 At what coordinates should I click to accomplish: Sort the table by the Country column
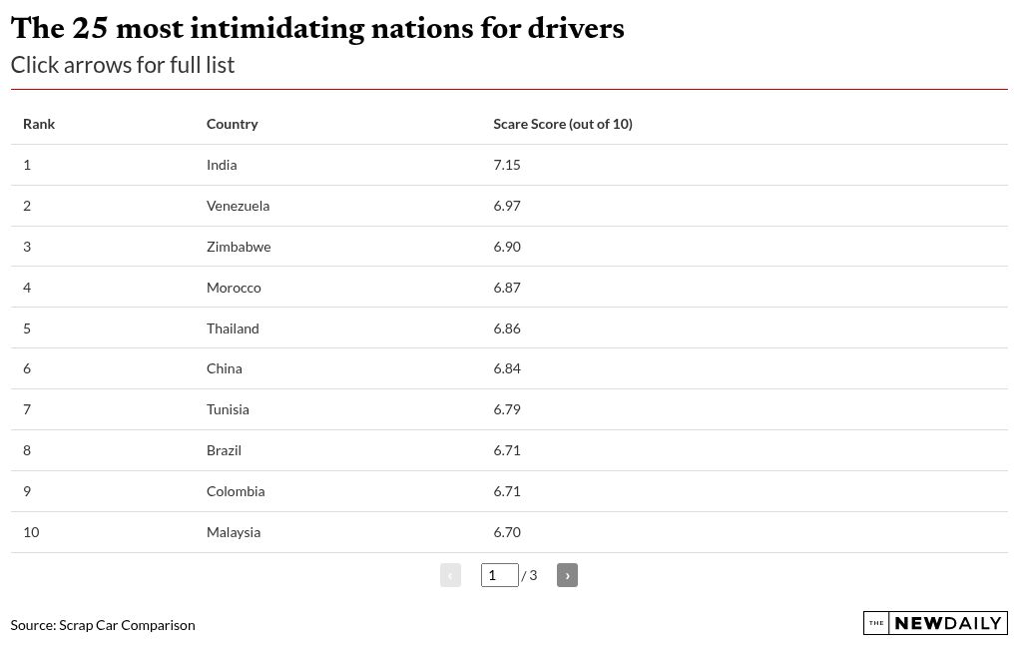[x=232, y=123]
